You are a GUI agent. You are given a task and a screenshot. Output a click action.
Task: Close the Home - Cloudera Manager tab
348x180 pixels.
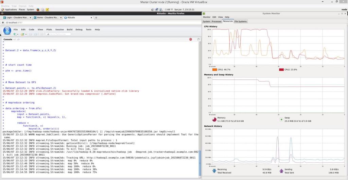(x=61, y=18)
